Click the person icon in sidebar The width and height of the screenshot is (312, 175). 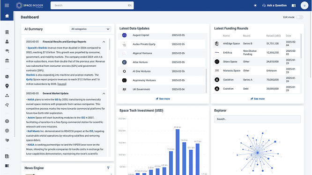click(x=7, y=42)
